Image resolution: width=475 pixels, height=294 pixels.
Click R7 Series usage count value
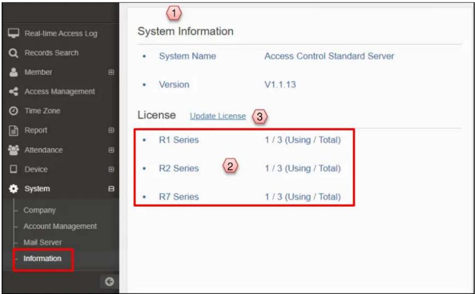[x=303, y=197]
